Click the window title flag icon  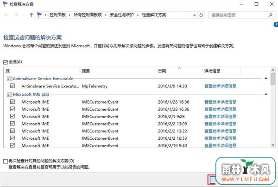(5, 4)
